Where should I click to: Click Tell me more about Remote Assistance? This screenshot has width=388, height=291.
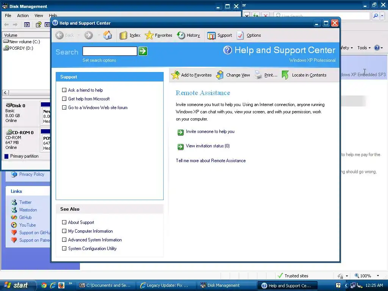[211, 161]
